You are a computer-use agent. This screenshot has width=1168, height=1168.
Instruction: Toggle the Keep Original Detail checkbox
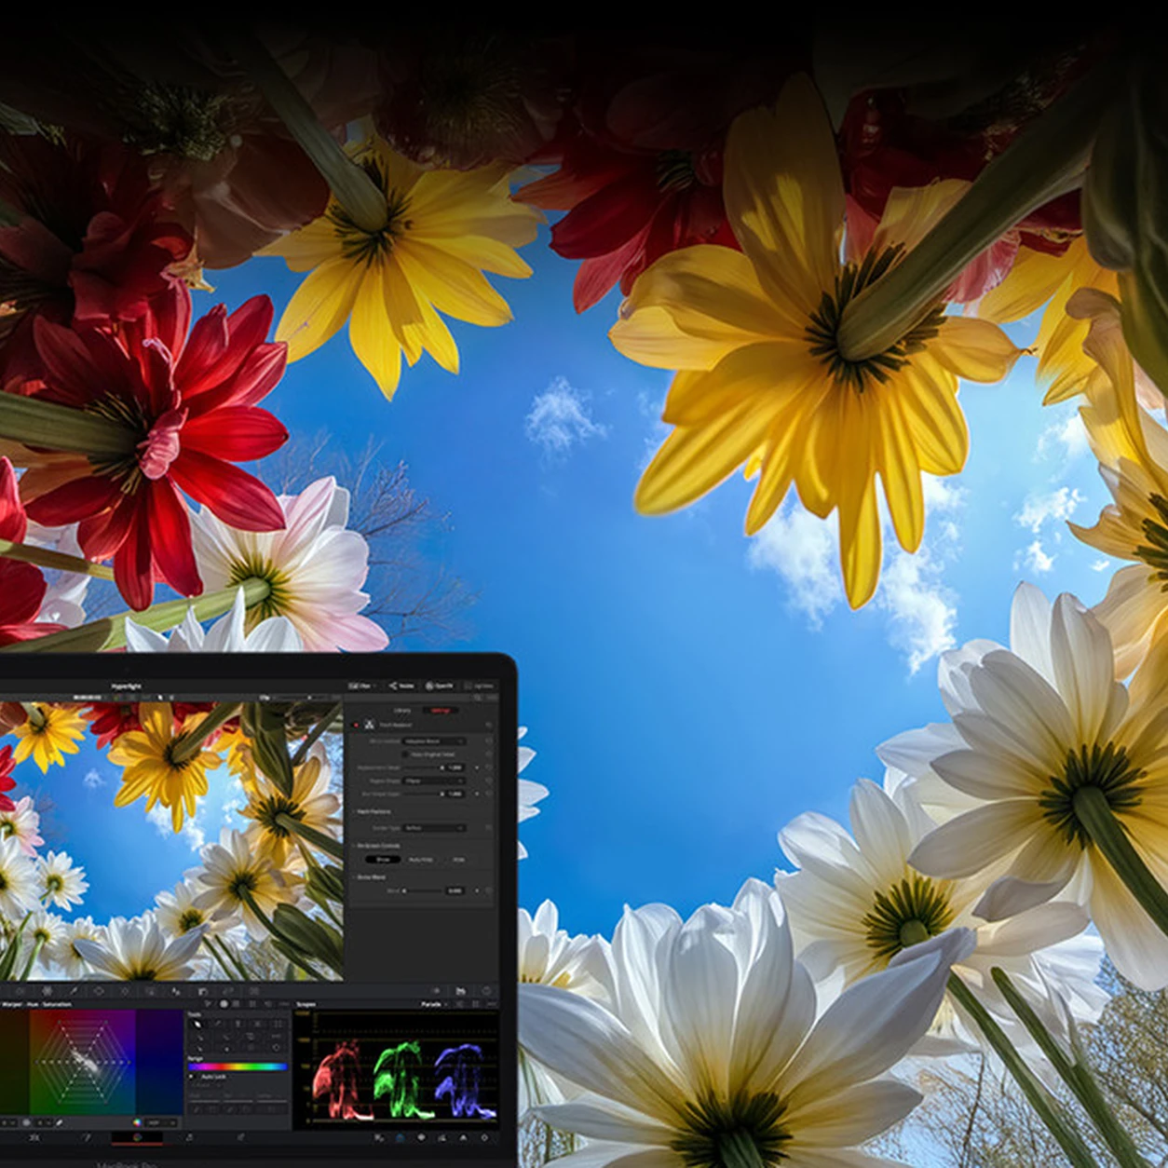click(405, 754)
